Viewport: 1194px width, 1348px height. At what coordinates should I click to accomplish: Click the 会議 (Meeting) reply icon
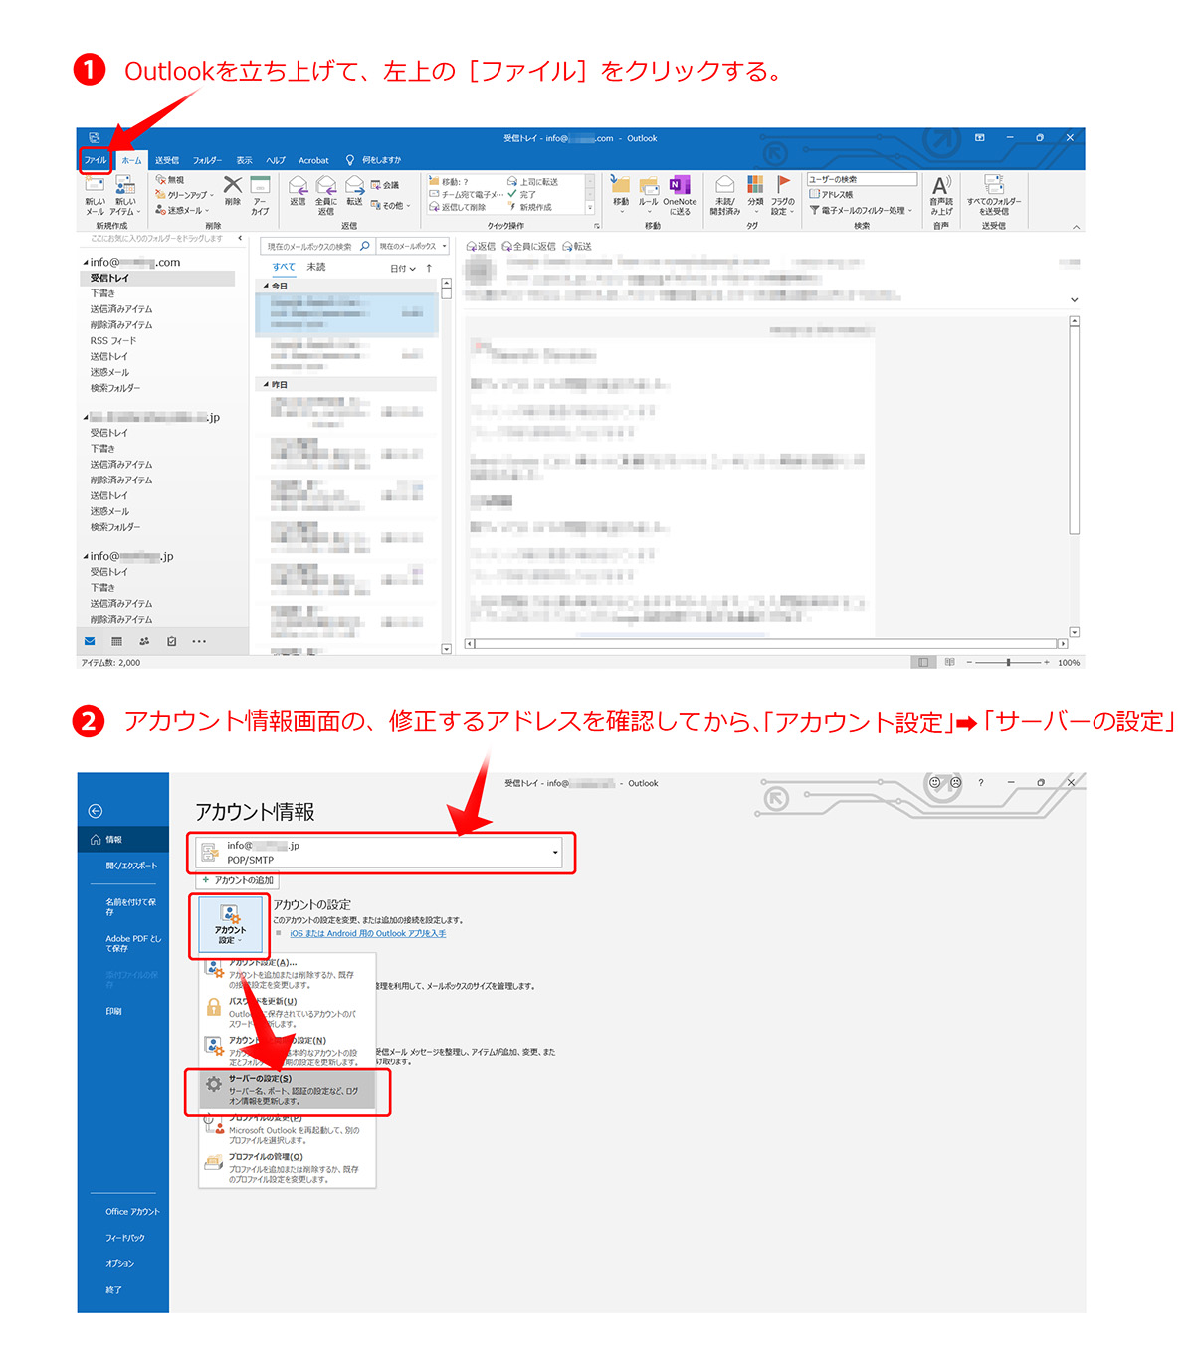tap(385, 185)
